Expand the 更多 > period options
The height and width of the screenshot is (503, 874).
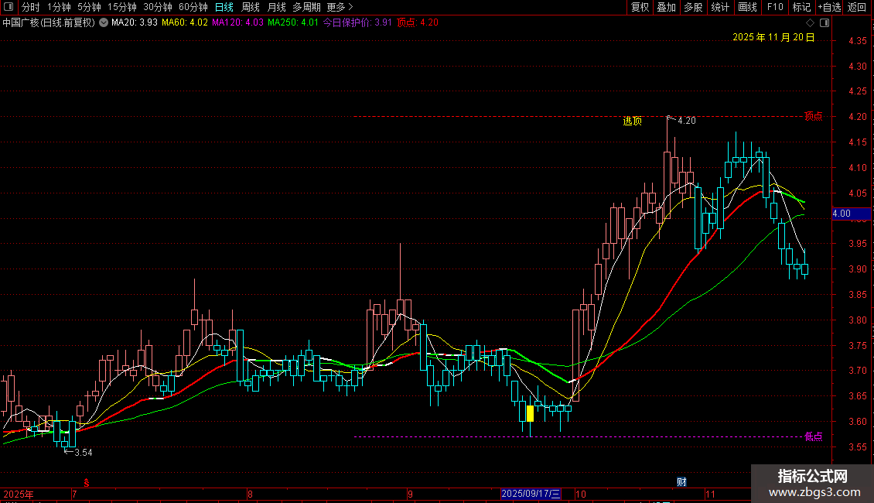point(340,7)
